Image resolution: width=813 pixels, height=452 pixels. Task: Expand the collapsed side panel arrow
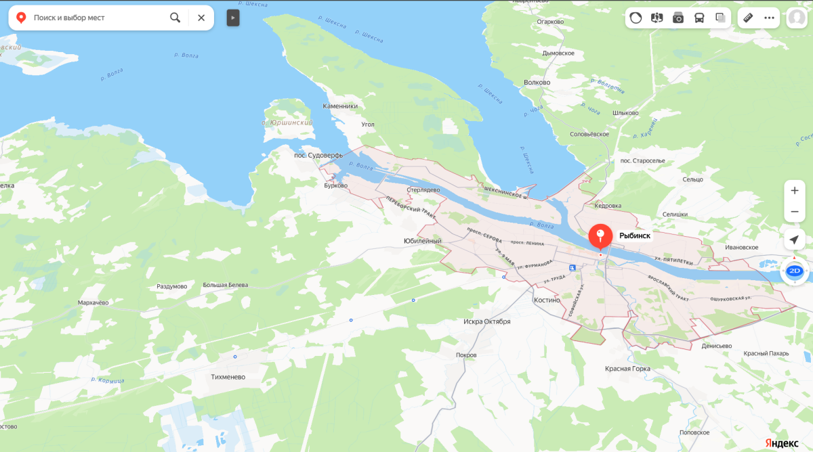[x=233, y=18]
